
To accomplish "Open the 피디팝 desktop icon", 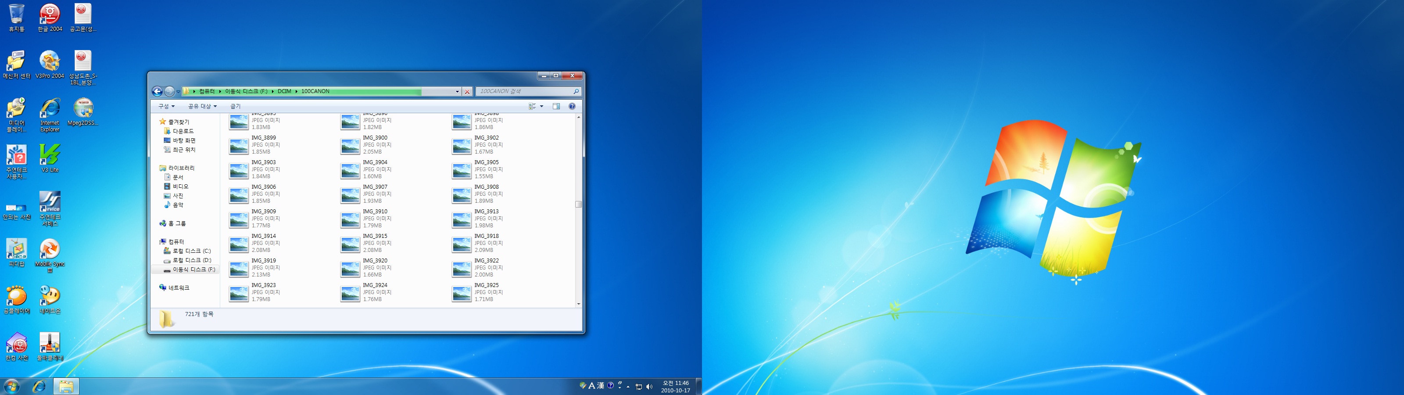I will (x=16, y=253).
